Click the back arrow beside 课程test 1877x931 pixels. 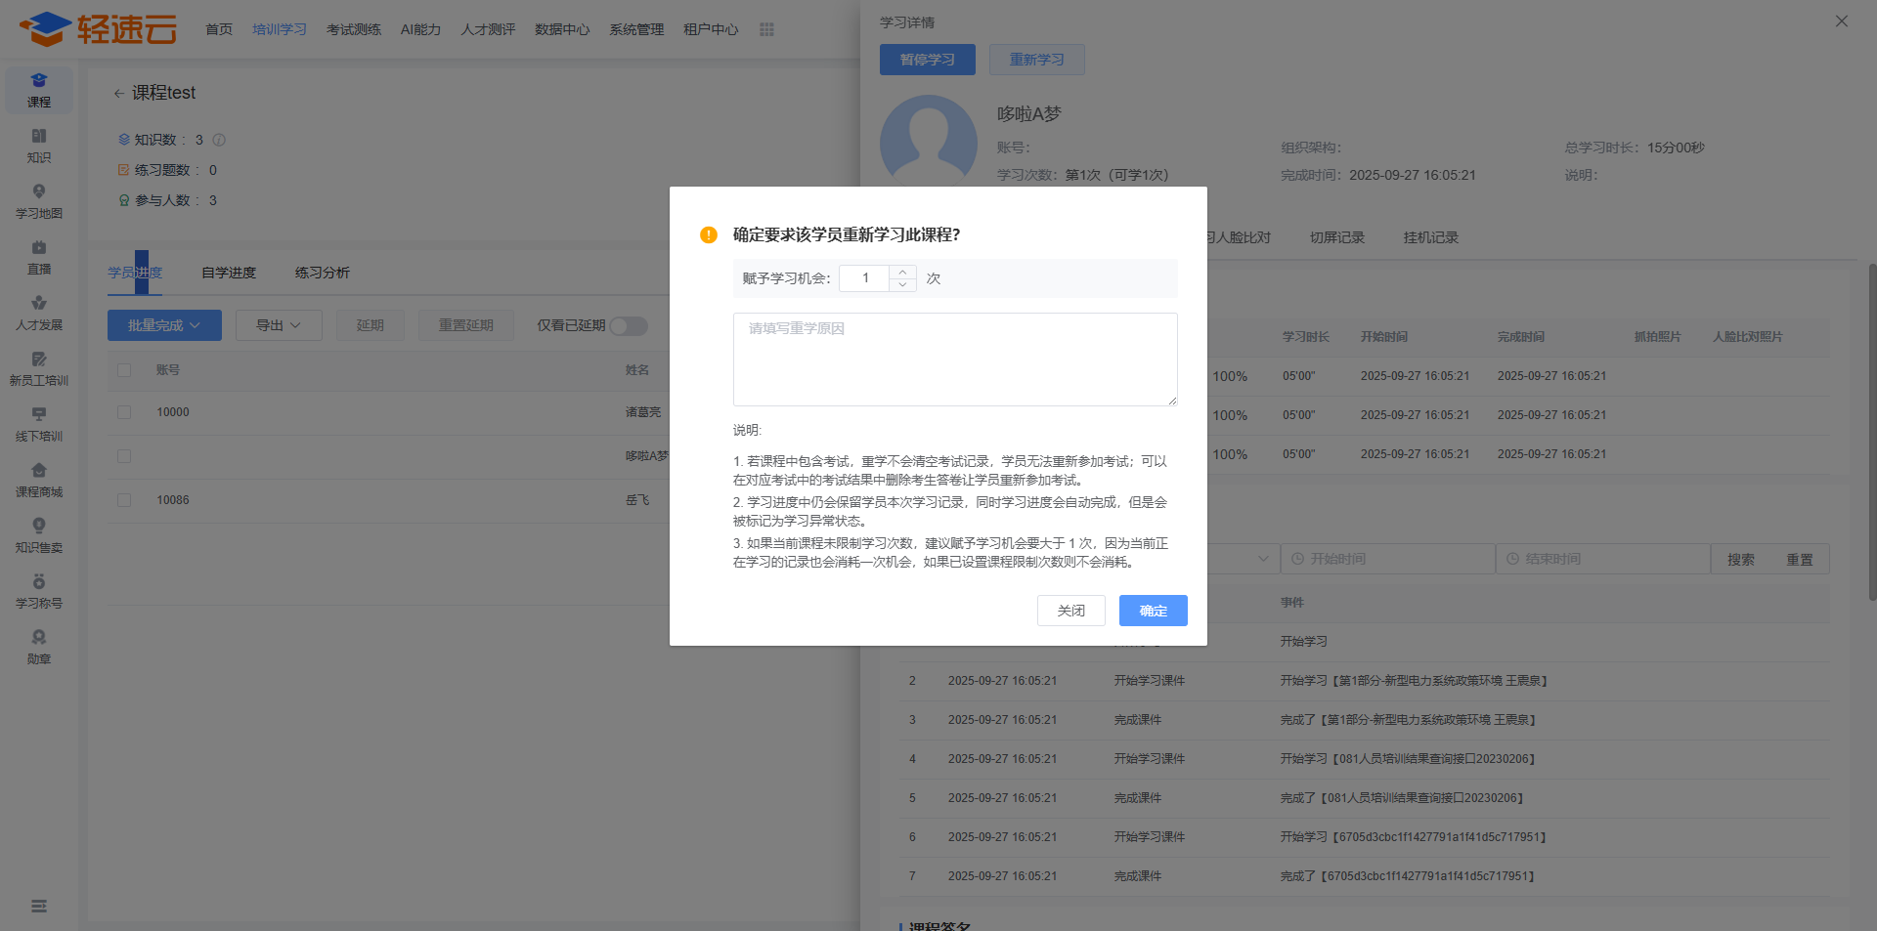[118, 93]
